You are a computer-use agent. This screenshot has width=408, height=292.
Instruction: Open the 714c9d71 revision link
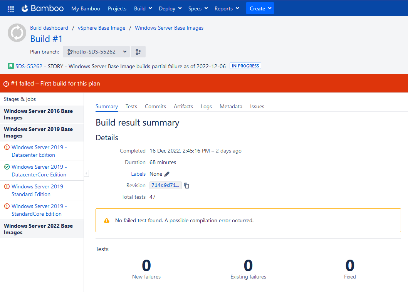(166, 185)
